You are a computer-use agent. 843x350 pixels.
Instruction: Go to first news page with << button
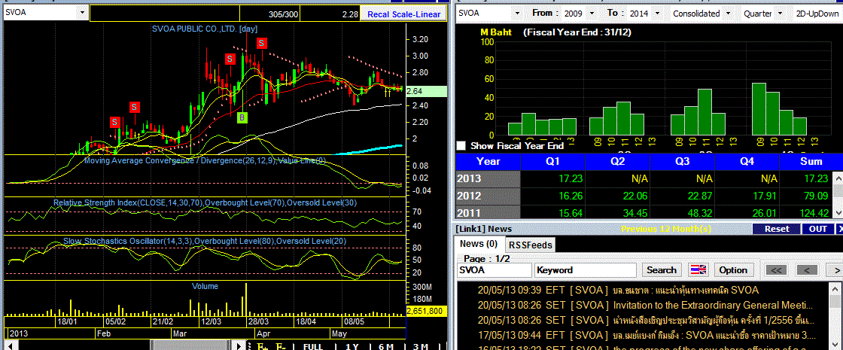(x=776, y=270)
